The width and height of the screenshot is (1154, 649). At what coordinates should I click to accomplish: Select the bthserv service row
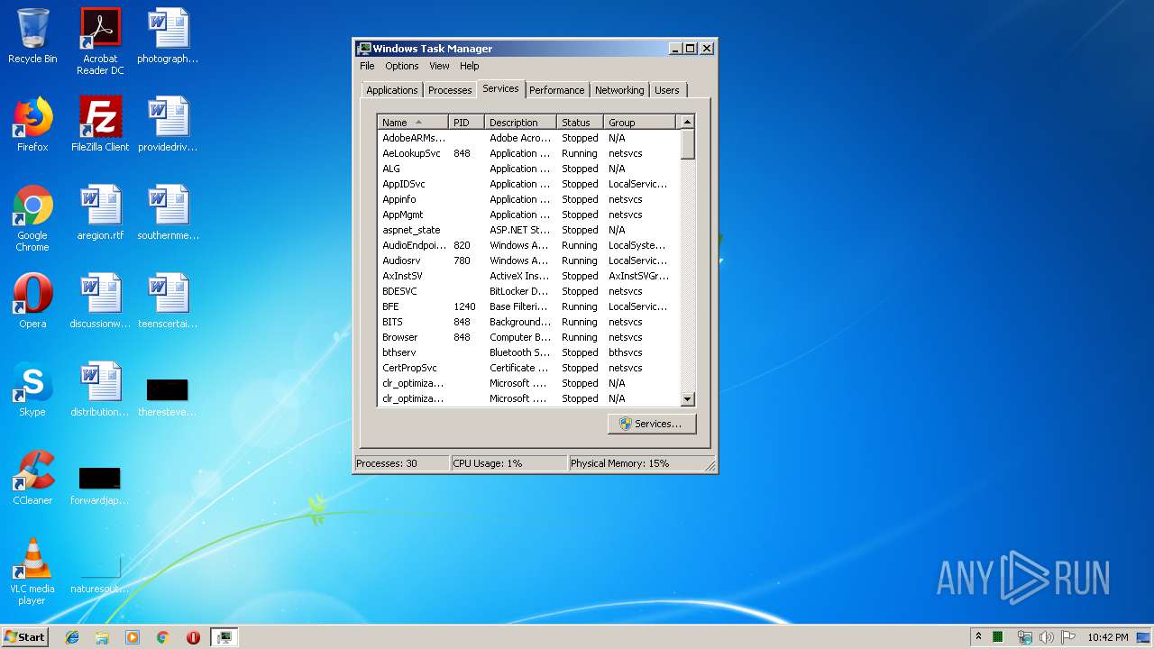click(528, 352)
